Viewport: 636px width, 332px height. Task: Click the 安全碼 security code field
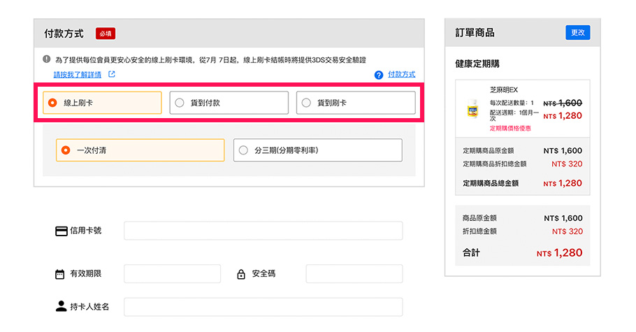point(354,274)
